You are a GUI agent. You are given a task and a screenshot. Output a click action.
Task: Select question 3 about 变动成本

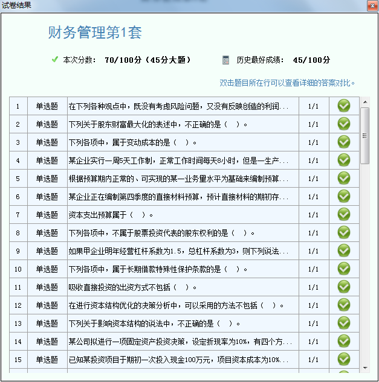183,142
